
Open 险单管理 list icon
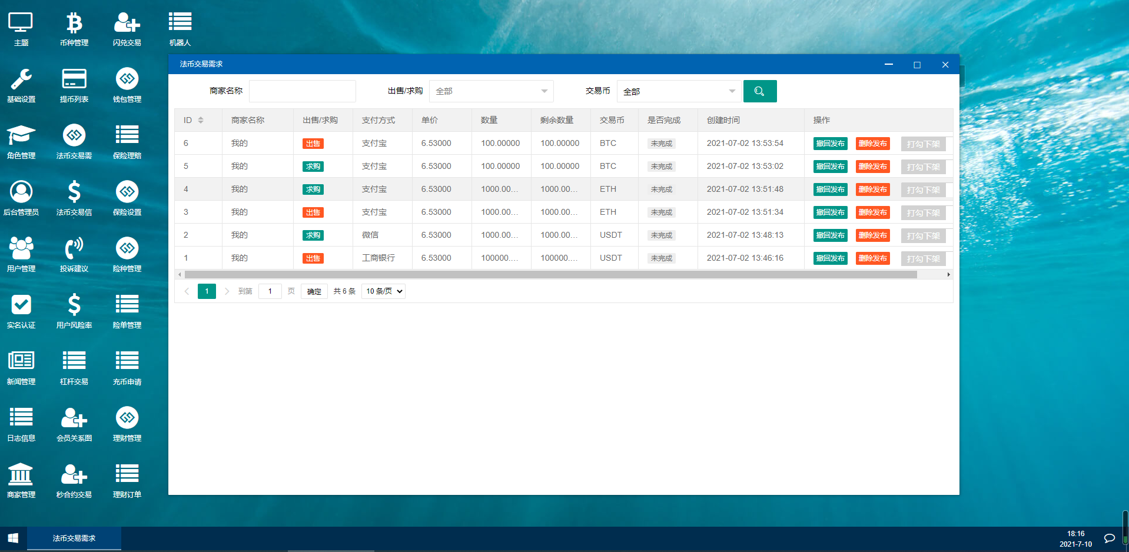coord(127,311)
